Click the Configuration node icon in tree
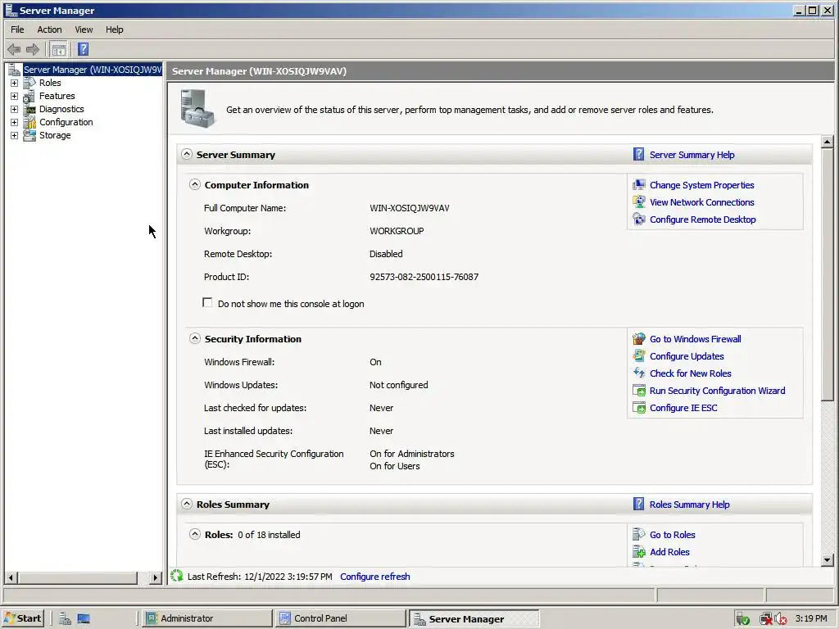839x629 pixels. (x=29, y=123)
